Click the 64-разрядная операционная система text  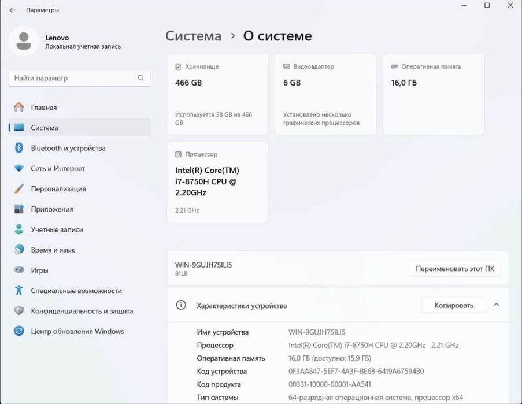[x=376, y=397]
